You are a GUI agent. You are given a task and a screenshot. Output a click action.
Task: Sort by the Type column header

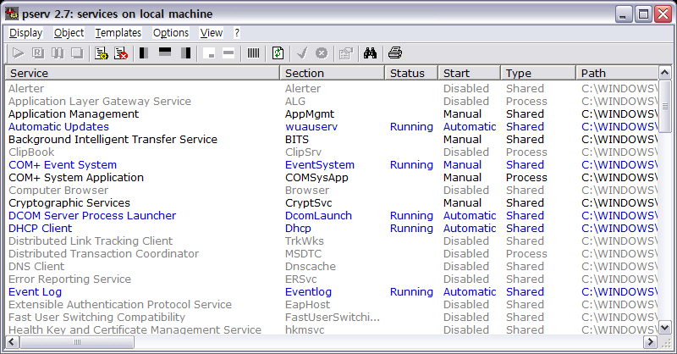click(538, 73)
